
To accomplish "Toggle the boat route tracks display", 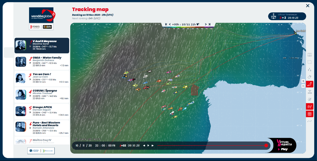I will 310,84.
